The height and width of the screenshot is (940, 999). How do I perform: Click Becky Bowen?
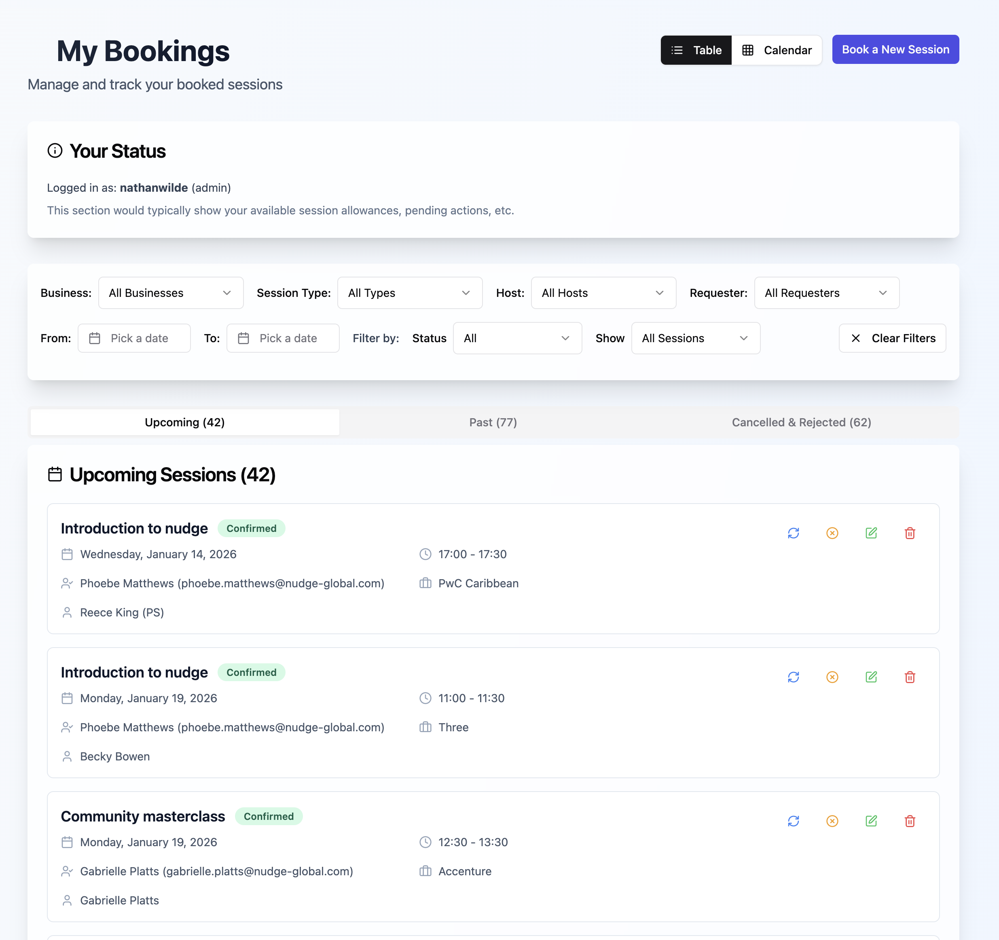click(x=115, y=756)
